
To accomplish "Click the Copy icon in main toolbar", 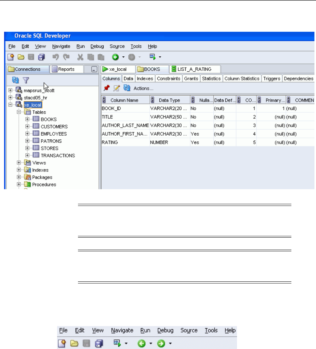I will coord(91,57).
